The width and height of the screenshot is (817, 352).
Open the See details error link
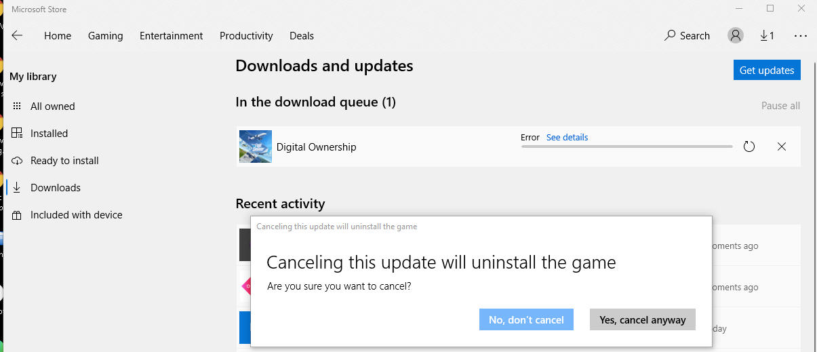567,137
